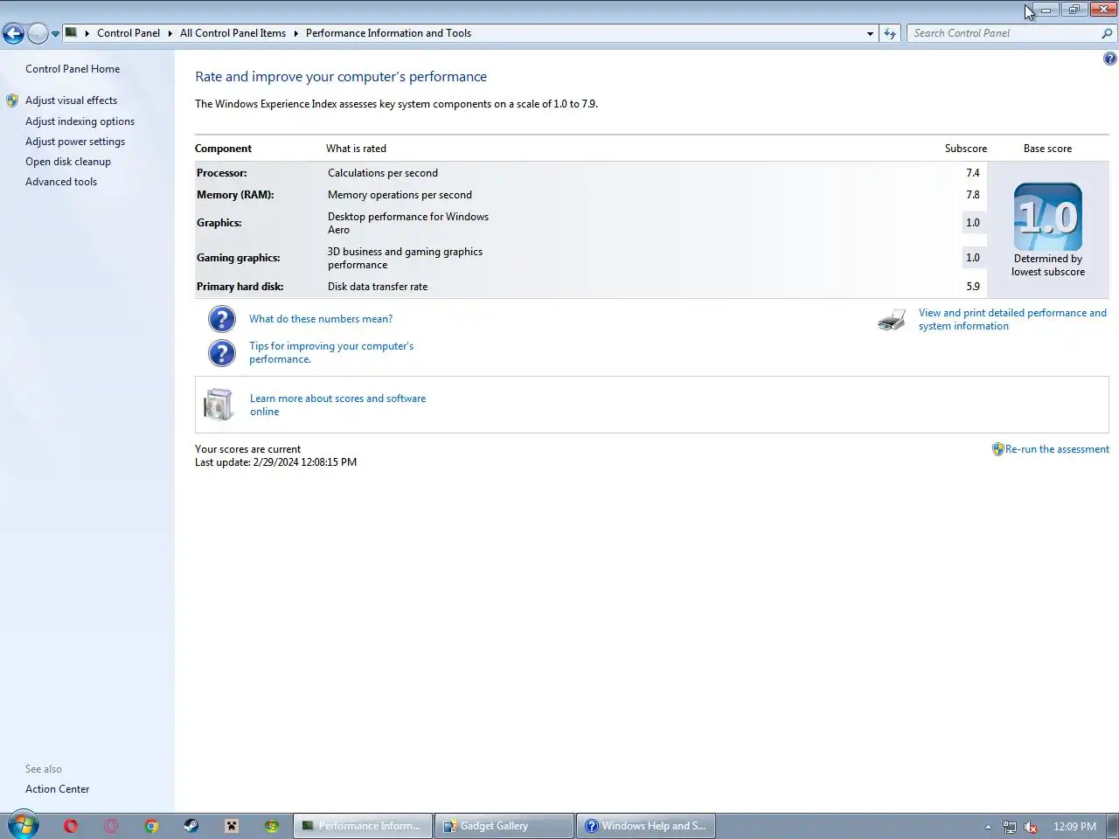Click 'Calculations per second' text
The image size is (1119, 839).
(x=383, y=173)
